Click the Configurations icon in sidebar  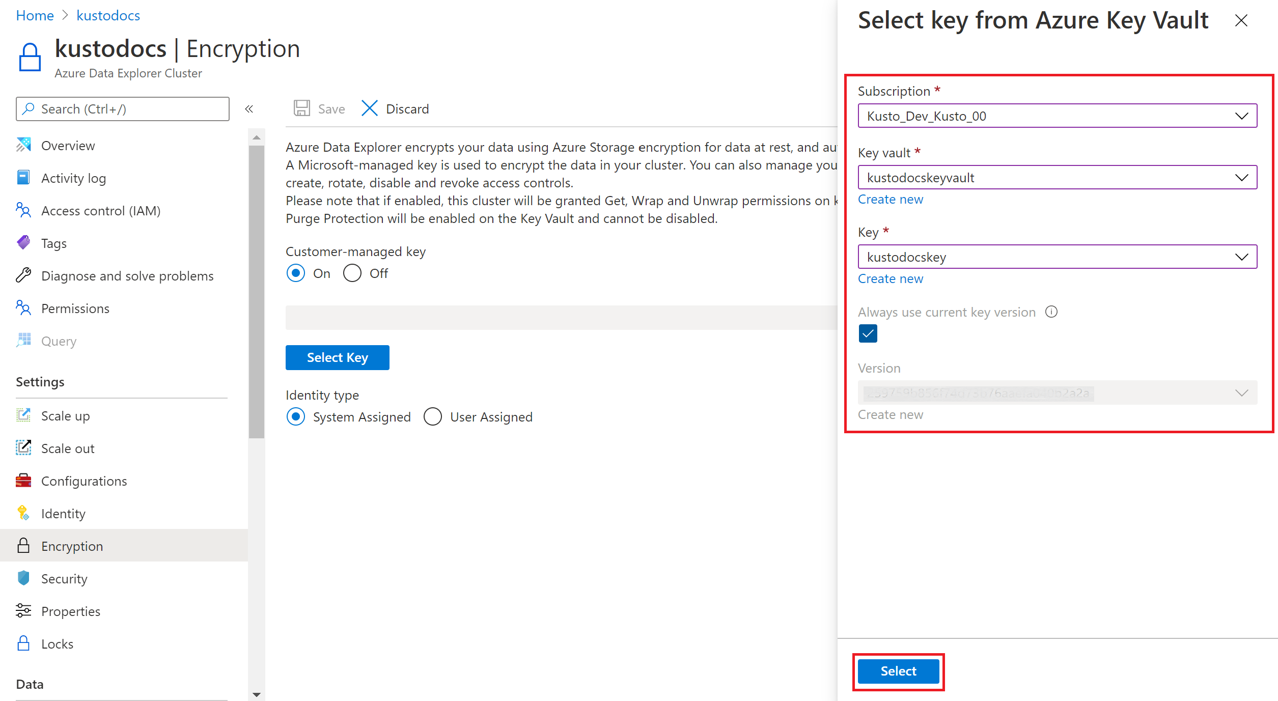click(23, 480)
